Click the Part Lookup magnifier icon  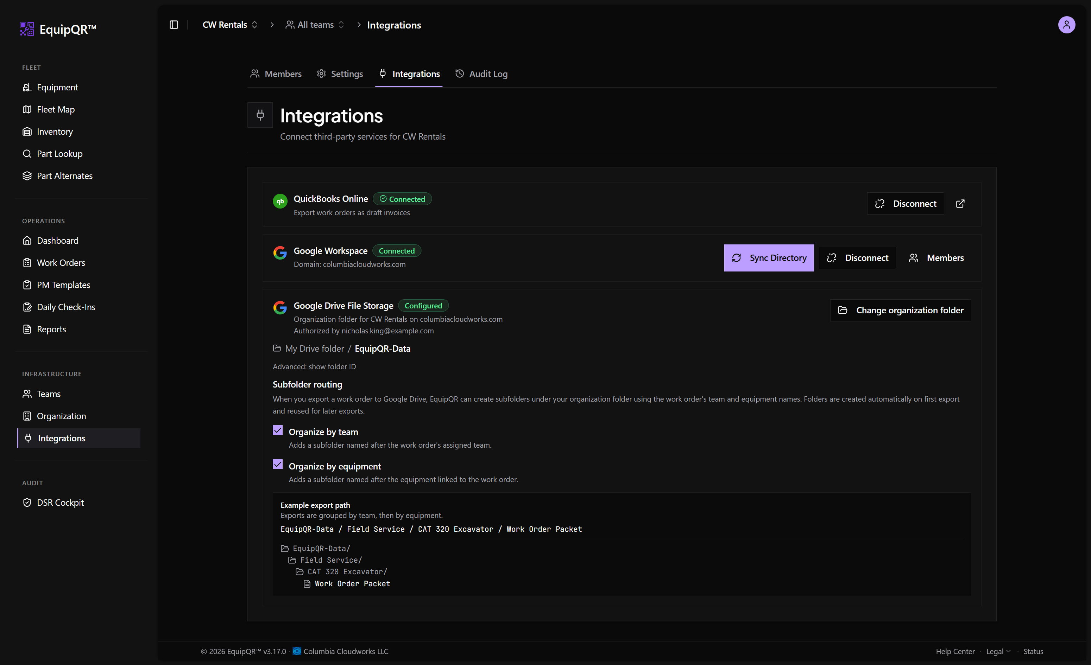click(27, 154)
